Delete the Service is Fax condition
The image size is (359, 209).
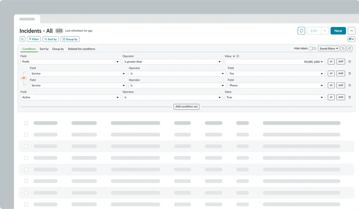pos(350,73)
